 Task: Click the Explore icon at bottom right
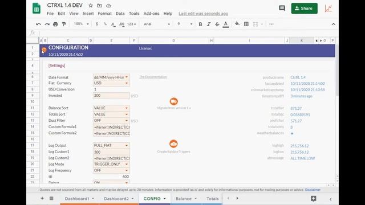coord(313,199)
